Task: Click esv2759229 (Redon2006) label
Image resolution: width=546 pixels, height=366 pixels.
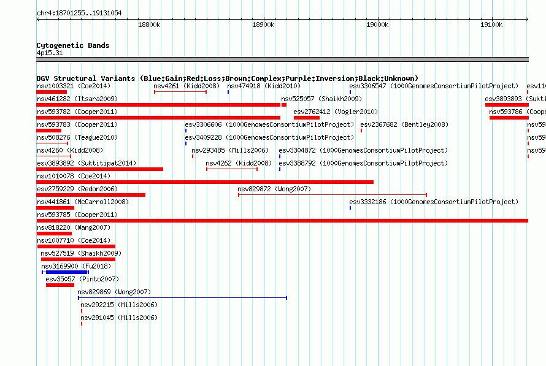Action: (x=77, y=189)
